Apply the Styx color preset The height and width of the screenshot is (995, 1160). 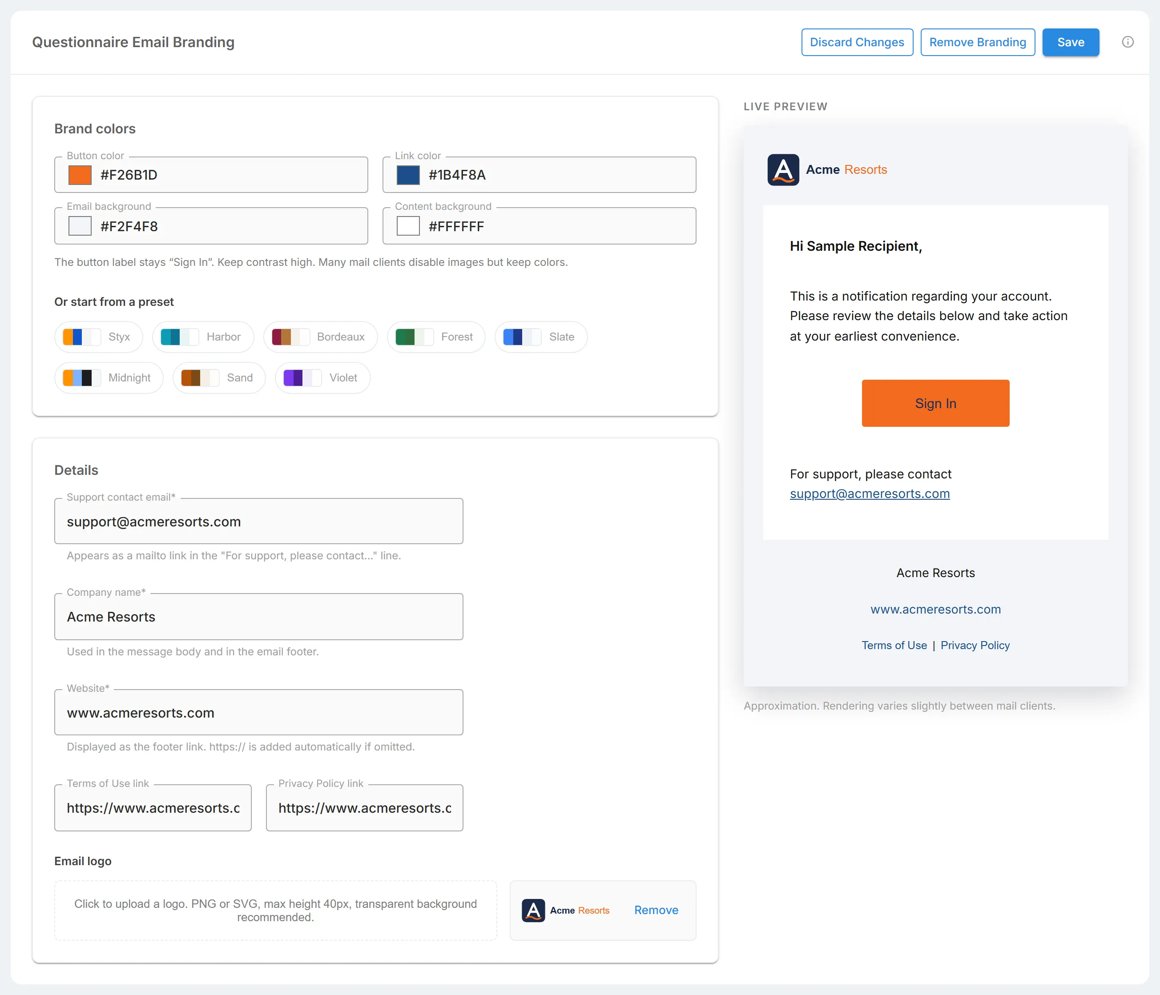pyautogui.click(x=99, y=337)
